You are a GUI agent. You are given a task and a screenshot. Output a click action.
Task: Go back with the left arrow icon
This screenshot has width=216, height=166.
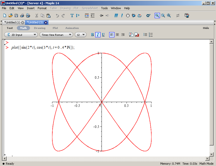coord(101,16)
